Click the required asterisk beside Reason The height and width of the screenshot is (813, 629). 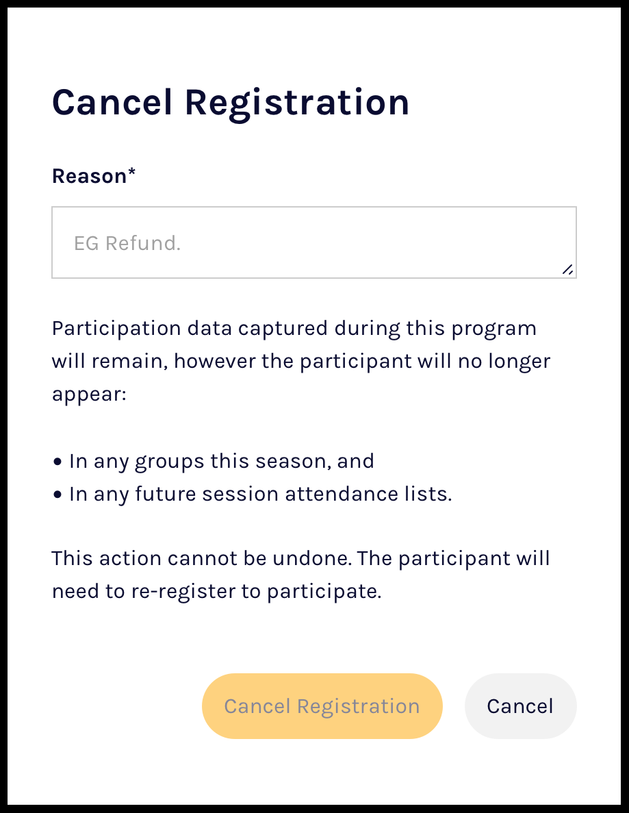tap(131, 174)
